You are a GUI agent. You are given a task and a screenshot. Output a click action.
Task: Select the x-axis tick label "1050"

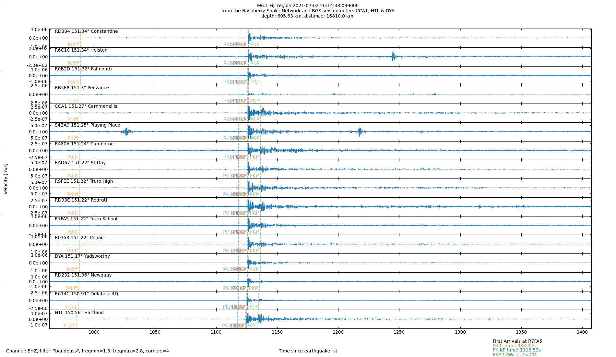pos(155,332)
